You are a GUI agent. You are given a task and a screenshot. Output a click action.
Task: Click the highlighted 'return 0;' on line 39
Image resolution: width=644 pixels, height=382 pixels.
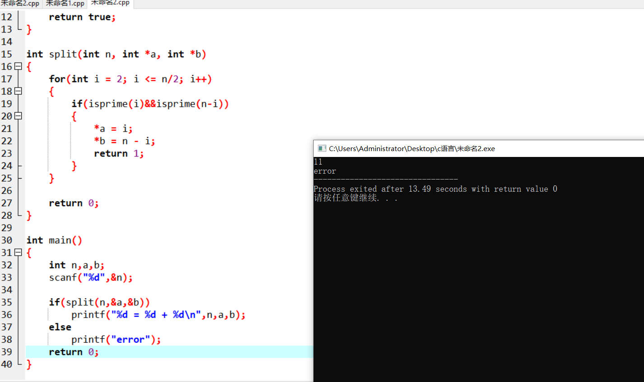[74, 352]
